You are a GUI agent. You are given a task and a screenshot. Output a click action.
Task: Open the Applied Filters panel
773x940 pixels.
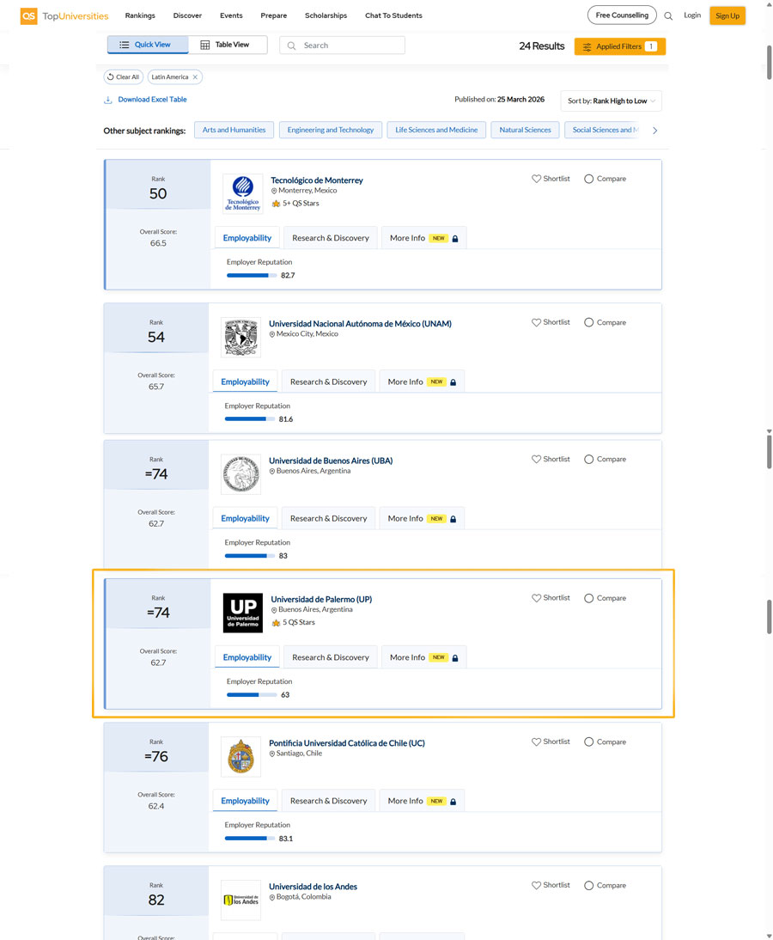click(619, 46)
